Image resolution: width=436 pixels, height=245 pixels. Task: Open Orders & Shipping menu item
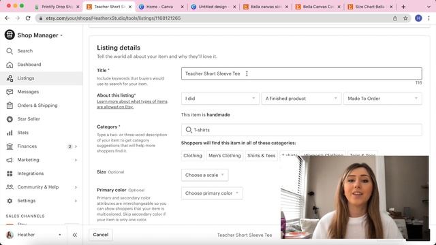(37, 105)
